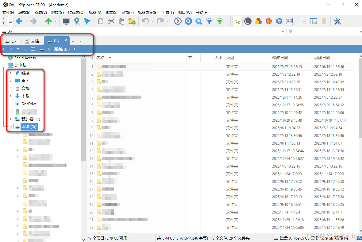Open configuration via the wrench-screwdriver icon
The height and width of the screenshot is (242, 362).
click(337, 21)
